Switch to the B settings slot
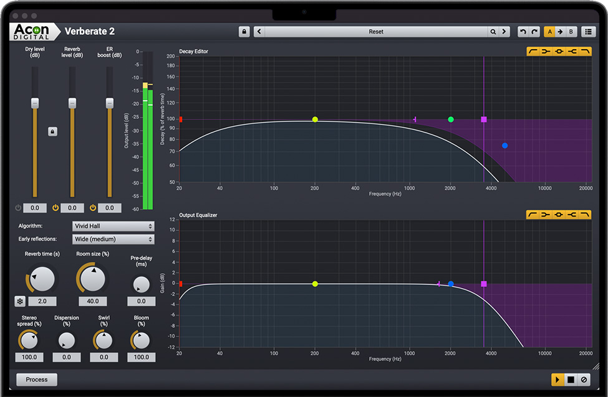This screenshot has width=608, height=397. click(571, 32)
